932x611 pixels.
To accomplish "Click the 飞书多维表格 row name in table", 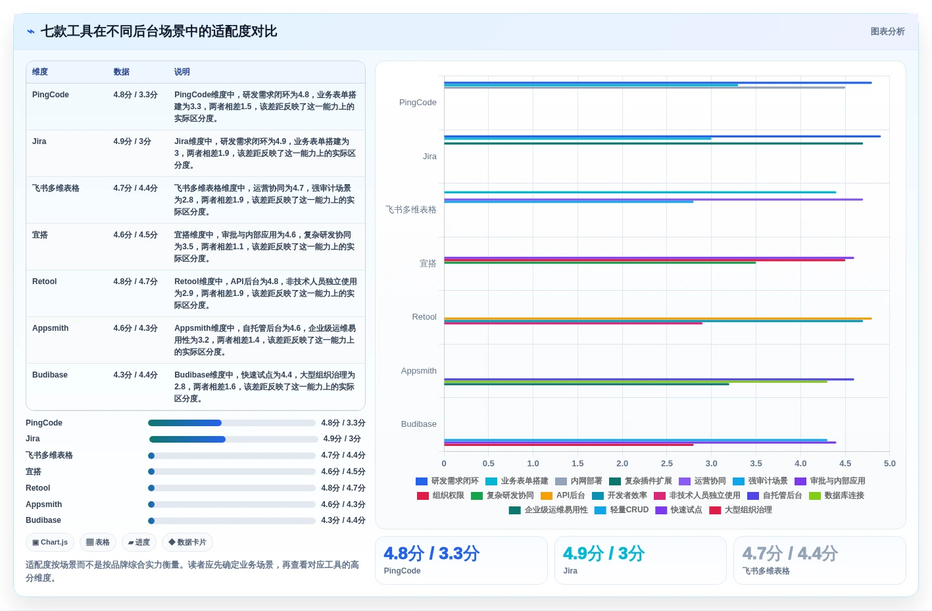I will pos(56,188).
